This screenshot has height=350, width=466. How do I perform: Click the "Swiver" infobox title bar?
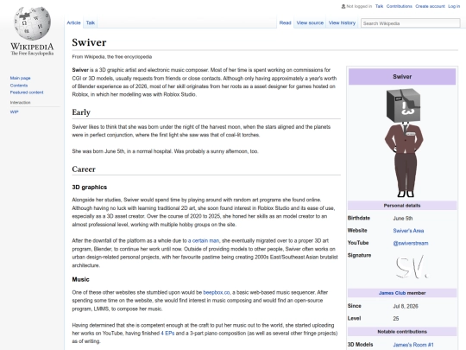click(x=402, y=77)
